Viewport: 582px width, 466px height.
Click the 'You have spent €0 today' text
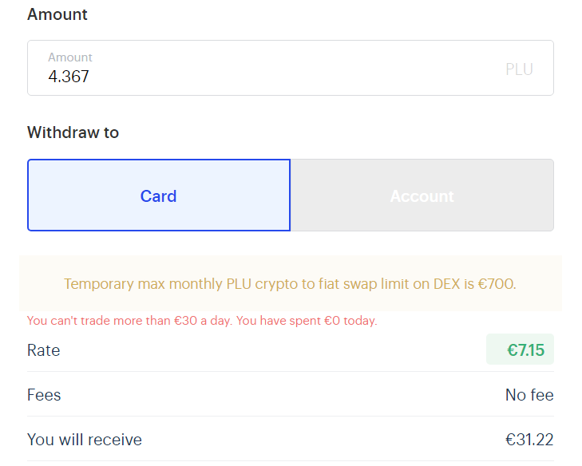tap(307, 321)
